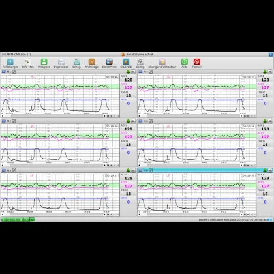Click the Enreg. save icon
Screen dimensions: 274x274
(x=76, y=62)
